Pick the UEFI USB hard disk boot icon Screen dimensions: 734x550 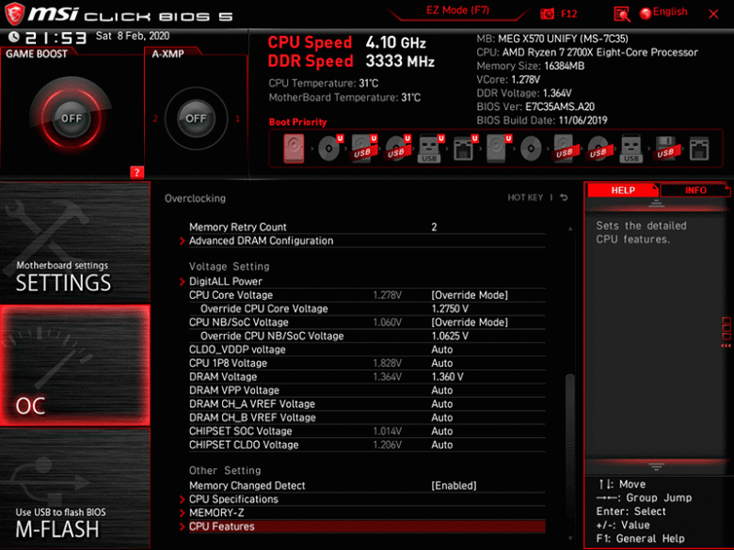click(x=364, y=149)
